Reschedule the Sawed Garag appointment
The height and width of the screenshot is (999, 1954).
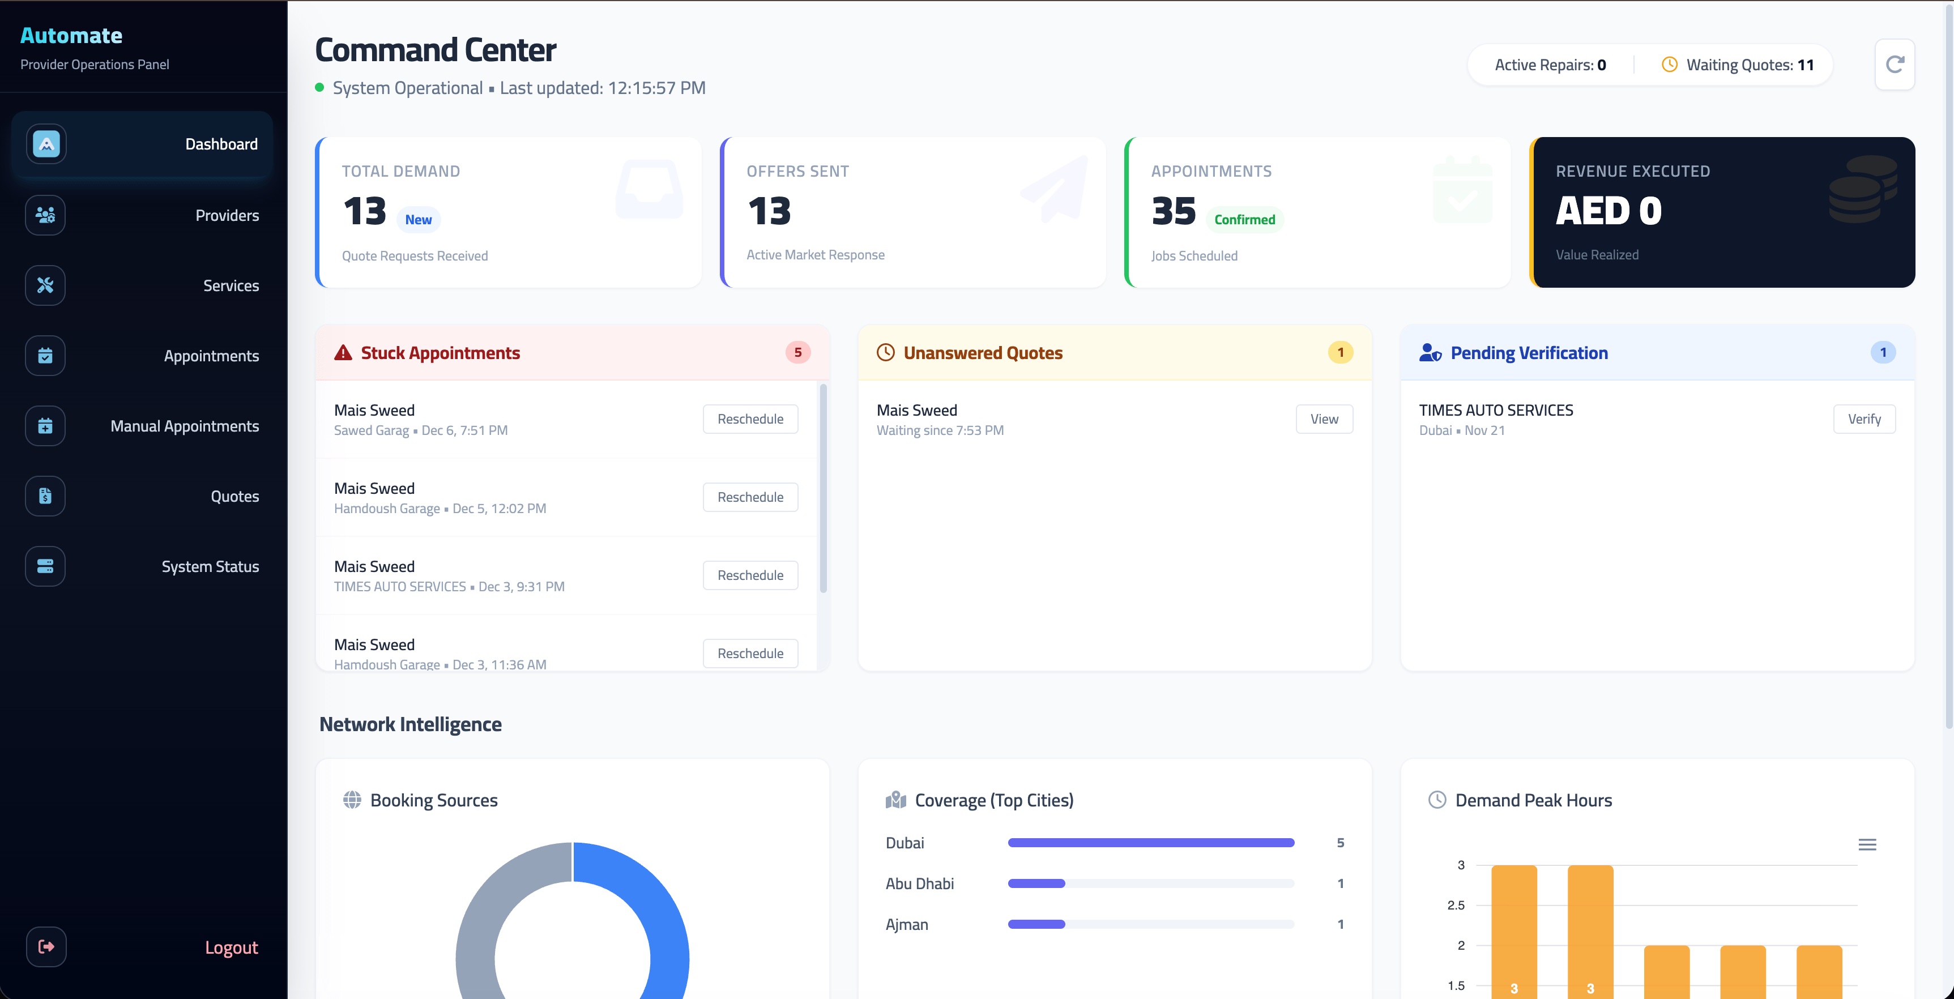tap(749, 419)
